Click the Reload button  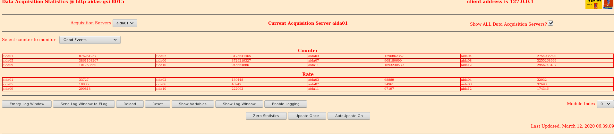(130, 104)
